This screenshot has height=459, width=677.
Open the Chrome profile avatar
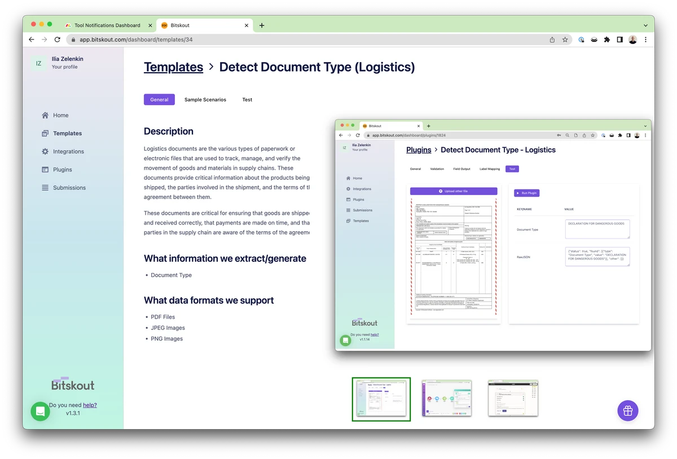[632, 39]
